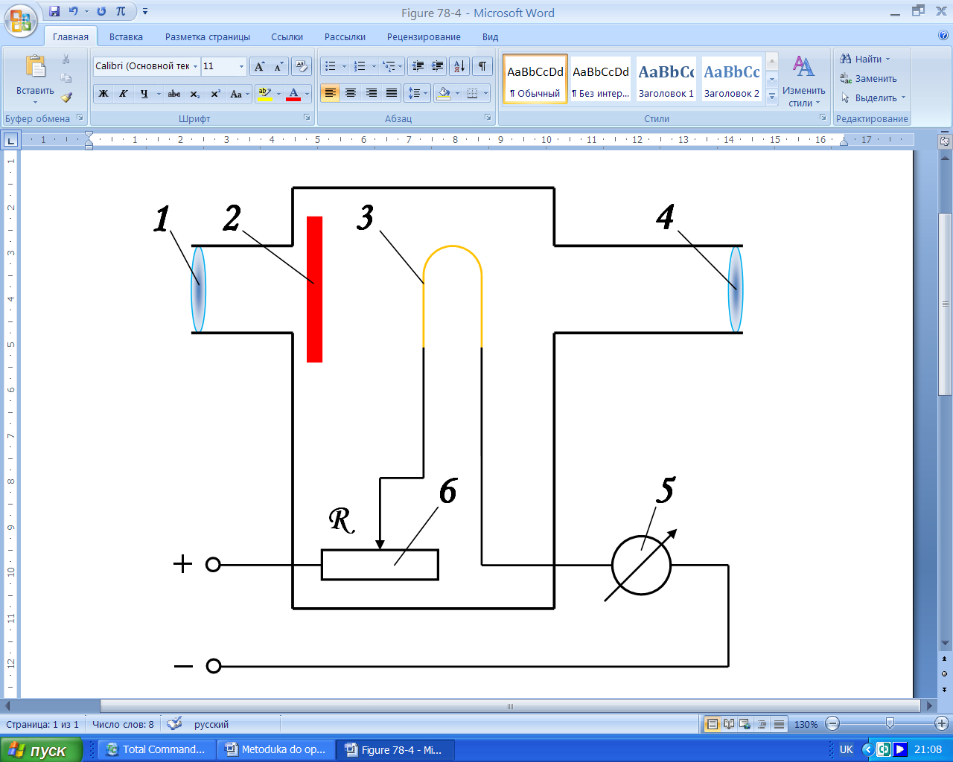The width and height of the screenshot is (953, 762).
Task: Expand styles gallery more button
Action: (x=772, y=96)
